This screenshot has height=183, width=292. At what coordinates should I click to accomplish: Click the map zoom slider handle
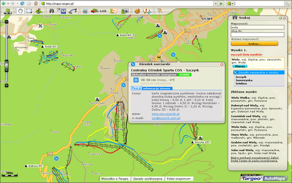(6, 66)
